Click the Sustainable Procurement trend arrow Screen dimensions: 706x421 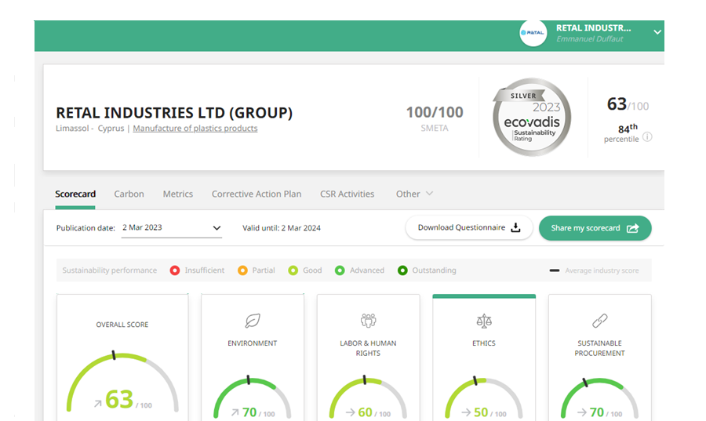pyautogui.click(x=582, y=412)
